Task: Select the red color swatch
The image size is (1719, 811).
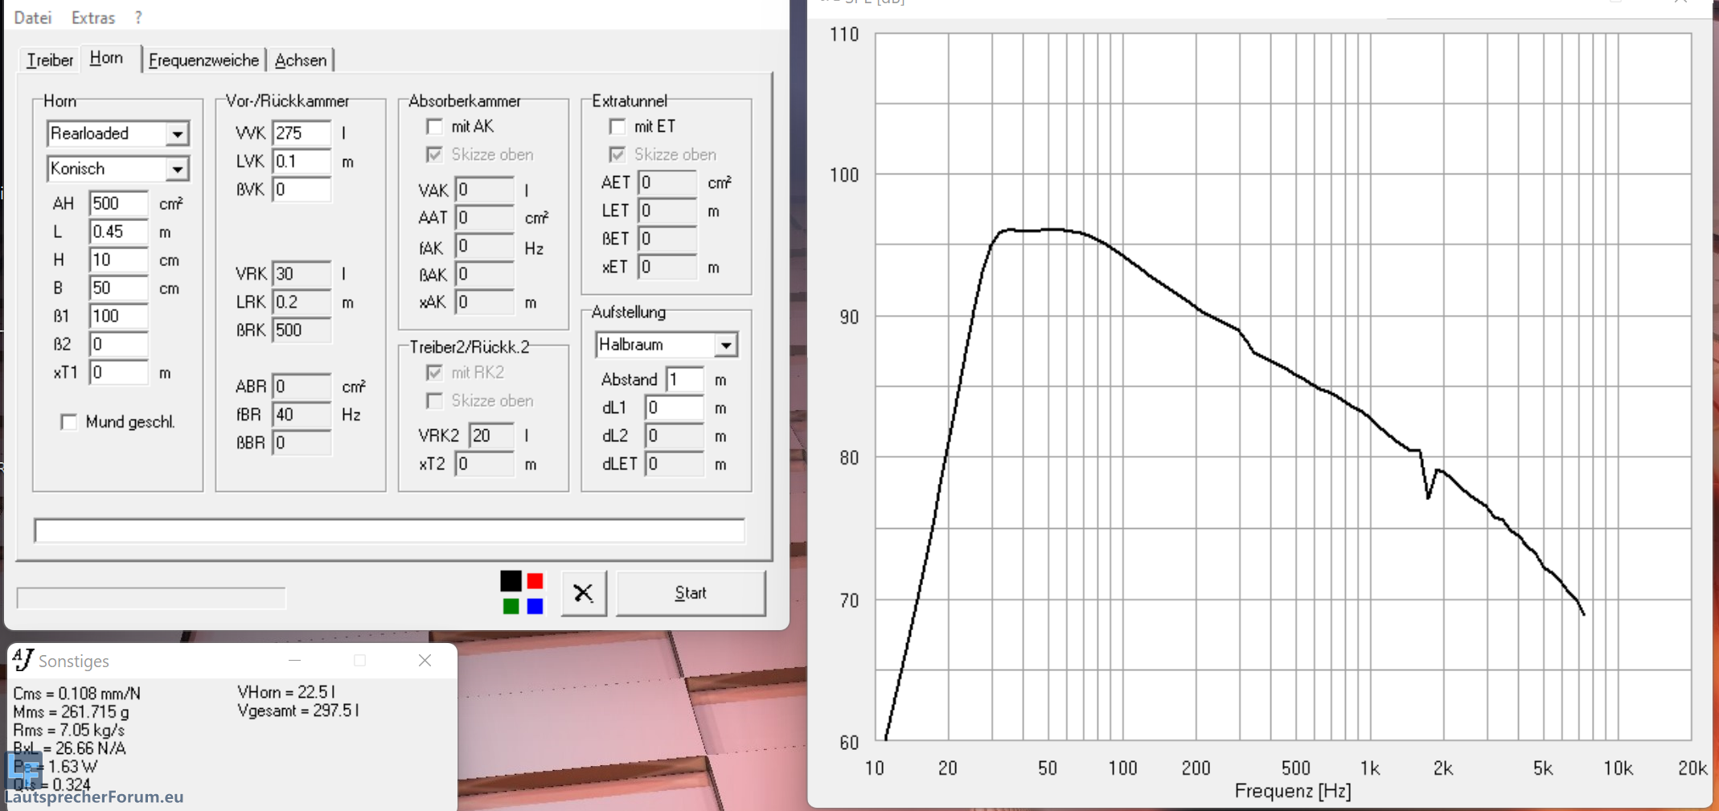Action: (535, 580)
